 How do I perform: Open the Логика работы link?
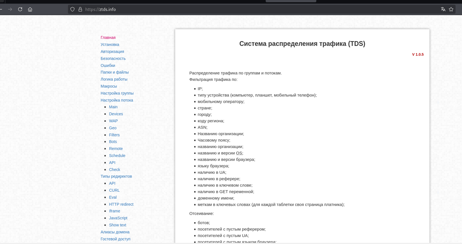114,79
